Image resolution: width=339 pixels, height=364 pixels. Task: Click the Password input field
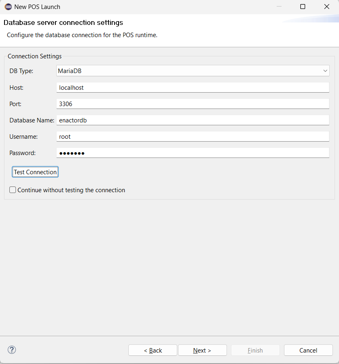[x=193, y=153]
